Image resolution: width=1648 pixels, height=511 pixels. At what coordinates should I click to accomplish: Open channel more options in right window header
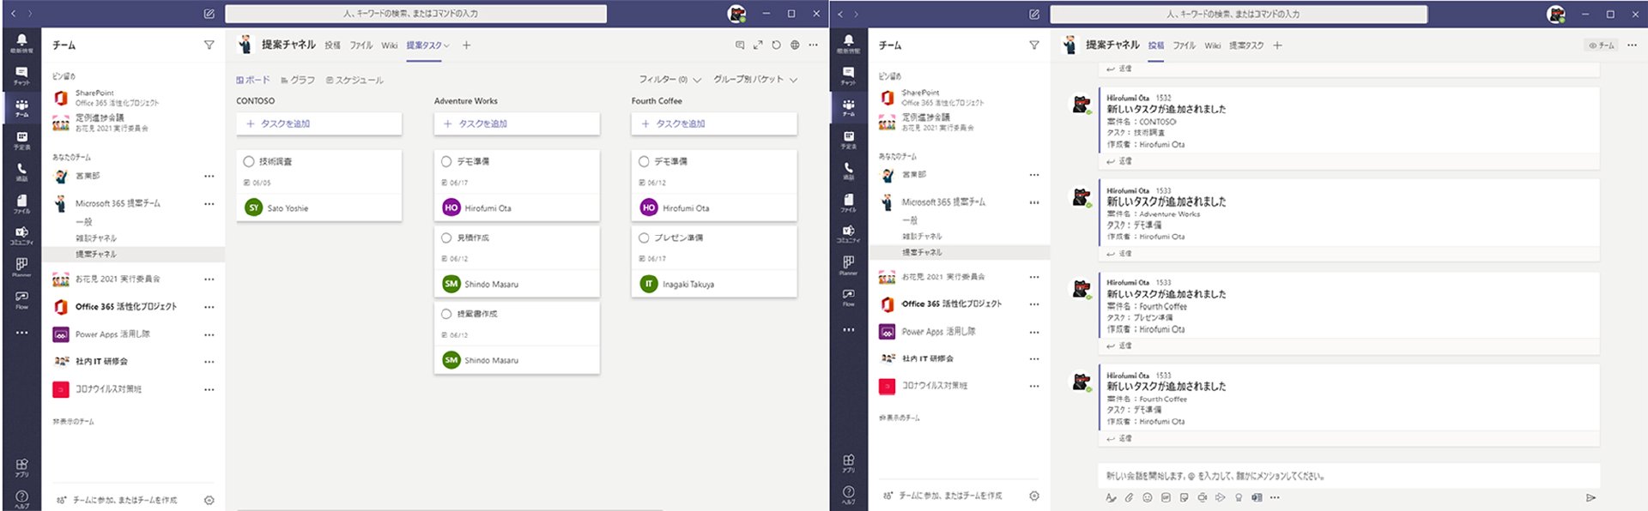[x=1632, y=45]
